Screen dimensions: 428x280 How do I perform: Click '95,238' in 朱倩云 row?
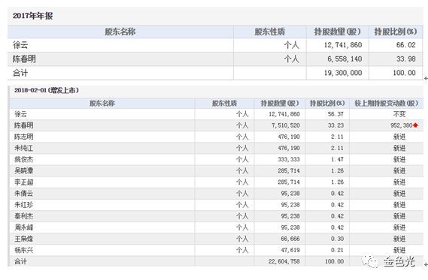point(290,194)
